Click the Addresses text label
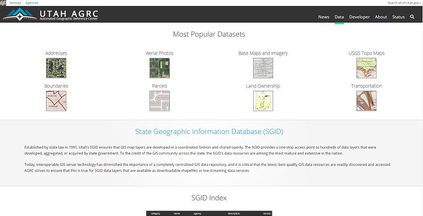Image resolution: width=423 pixels, height=216 pixels. (56, 53)
